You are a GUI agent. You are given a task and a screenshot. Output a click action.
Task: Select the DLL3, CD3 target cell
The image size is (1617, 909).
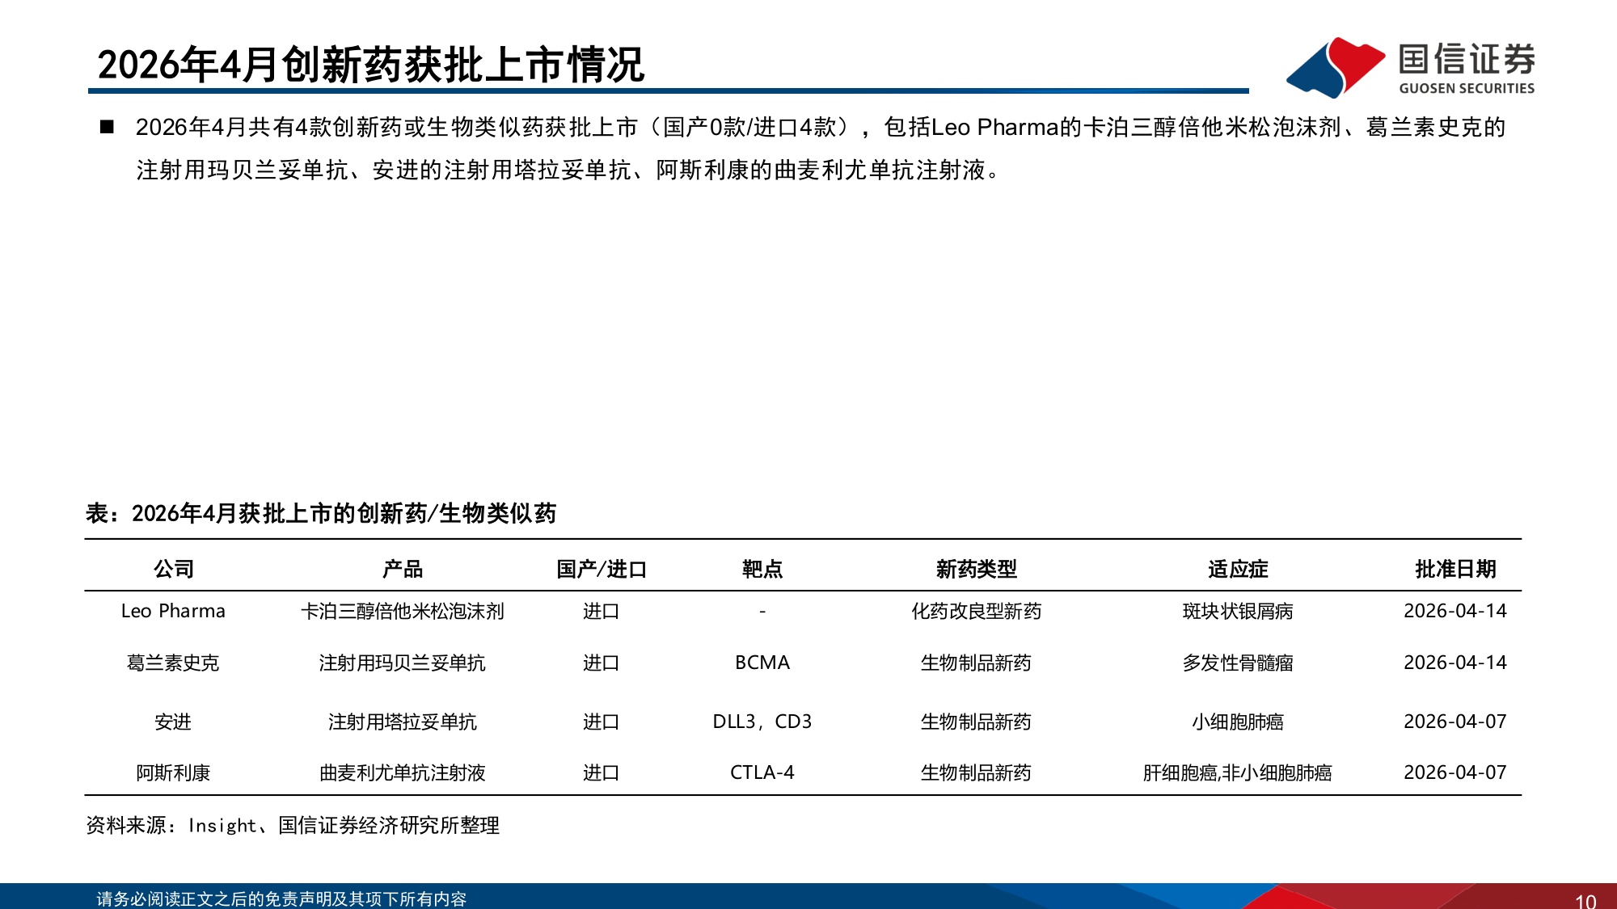pos(762,722)
